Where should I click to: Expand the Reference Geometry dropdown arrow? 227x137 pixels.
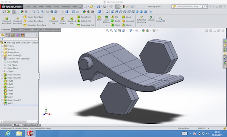click(141, 26)
